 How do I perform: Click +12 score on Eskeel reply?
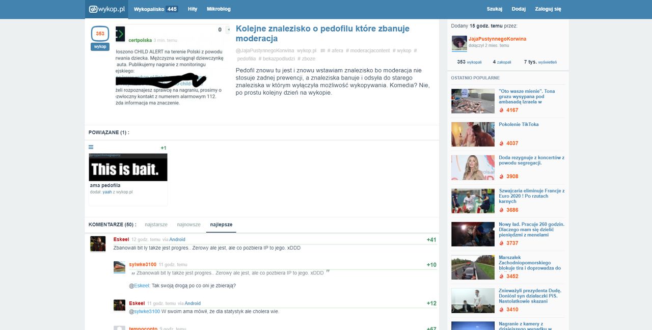click(431, 304)
